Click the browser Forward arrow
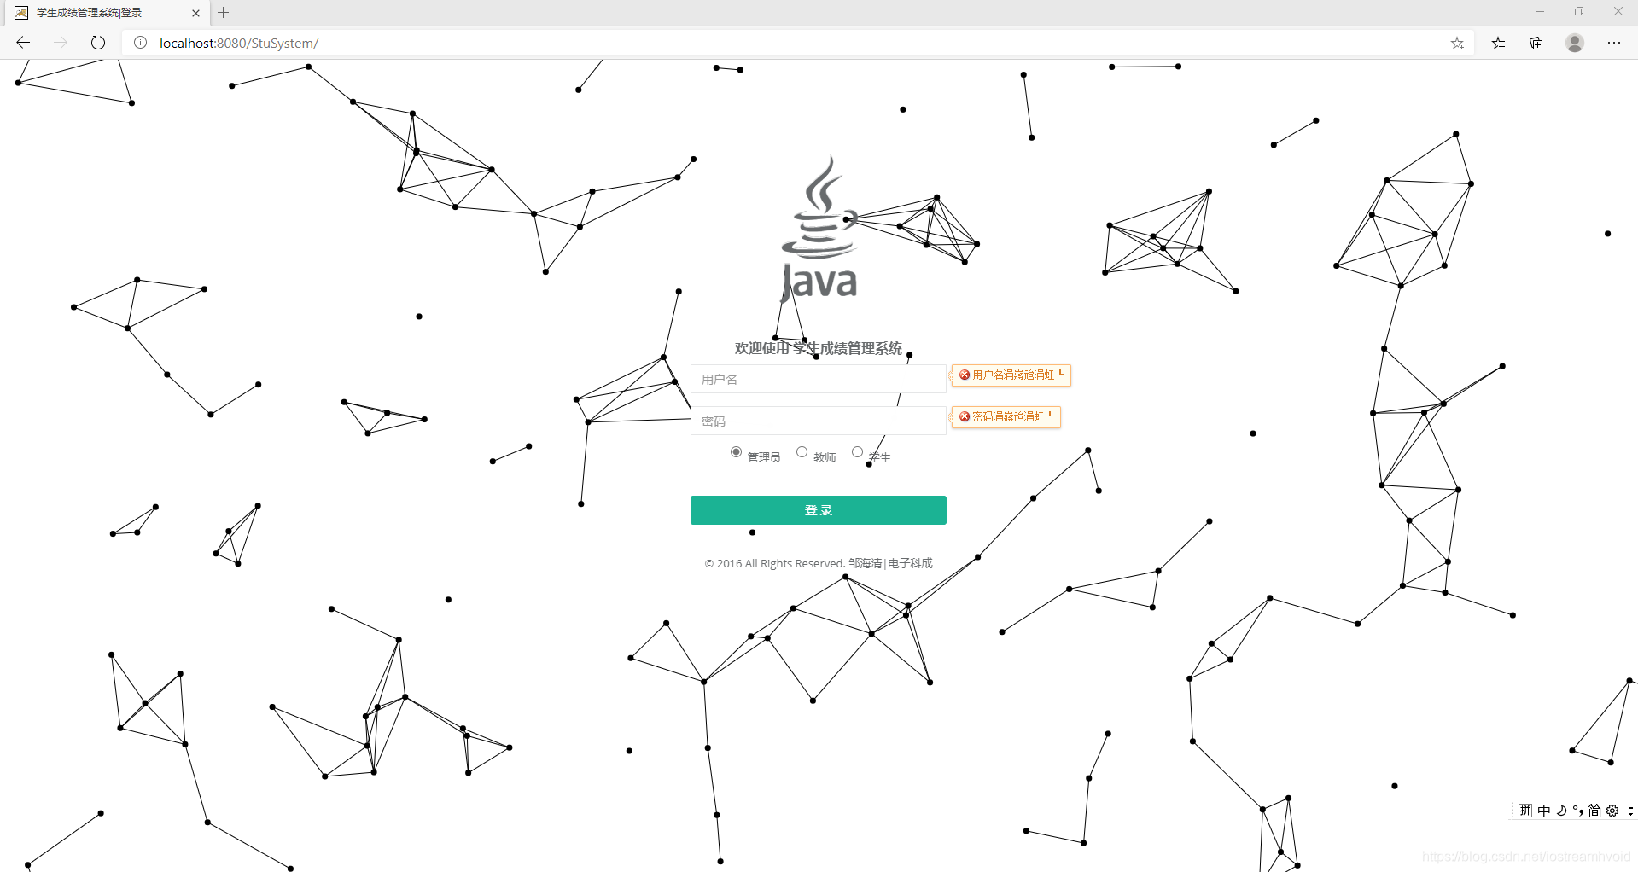Screen dimensions: 1638x872 point(60,43)
